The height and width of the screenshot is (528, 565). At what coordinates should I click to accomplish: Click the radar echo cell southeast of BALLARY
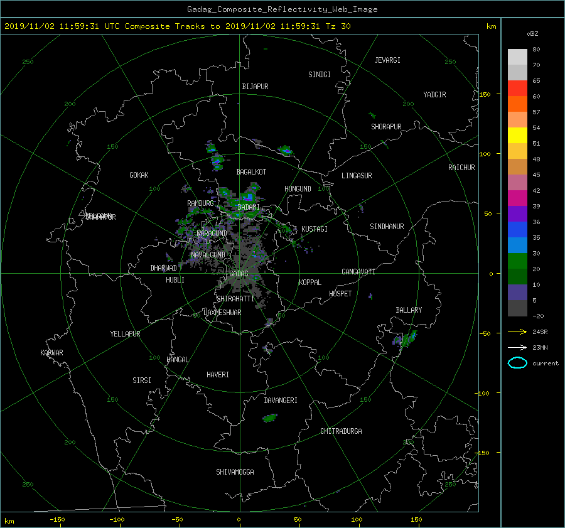(x=406, y=339)
